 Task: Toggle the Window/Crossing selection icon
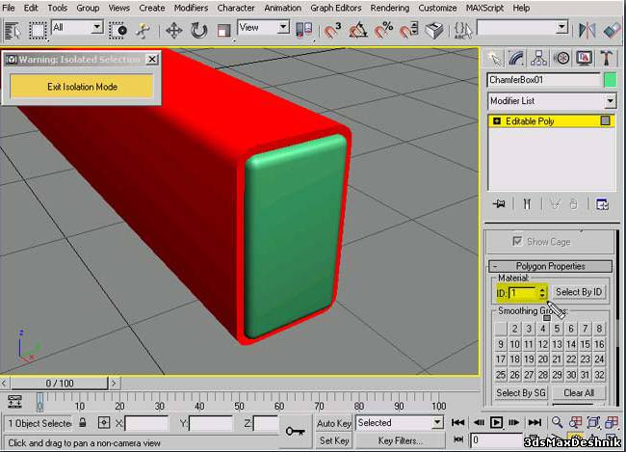(118, 31)
